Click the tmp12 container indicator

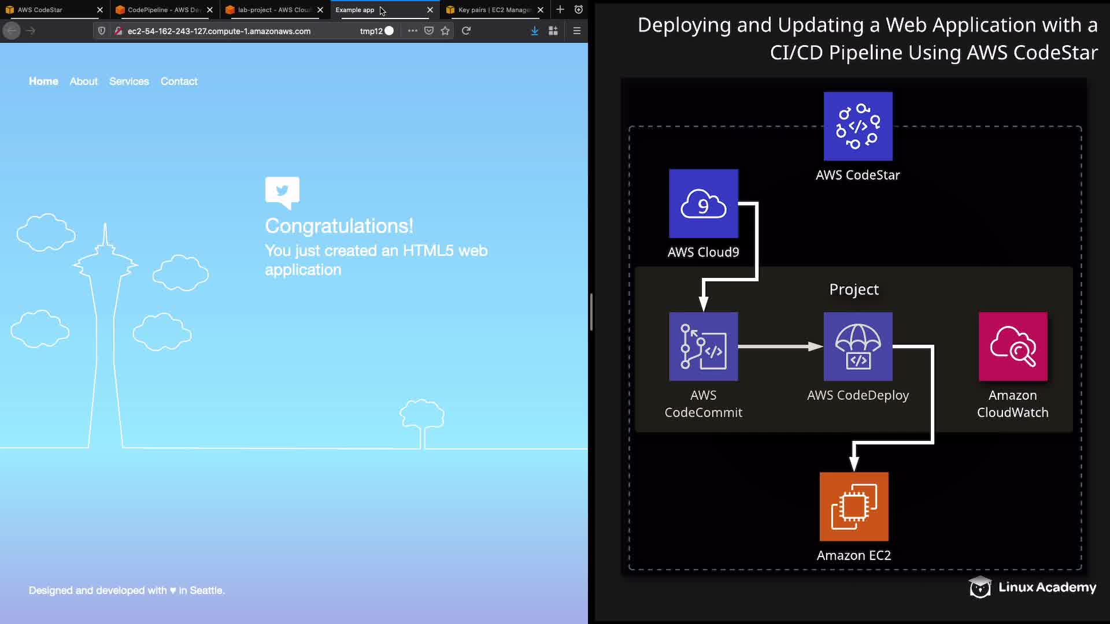point(376,31)
